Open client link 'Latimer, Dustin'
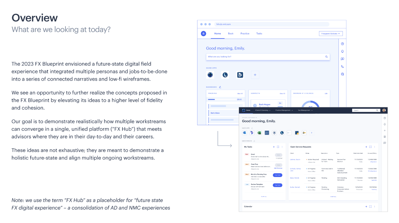 tap(295, 160)
